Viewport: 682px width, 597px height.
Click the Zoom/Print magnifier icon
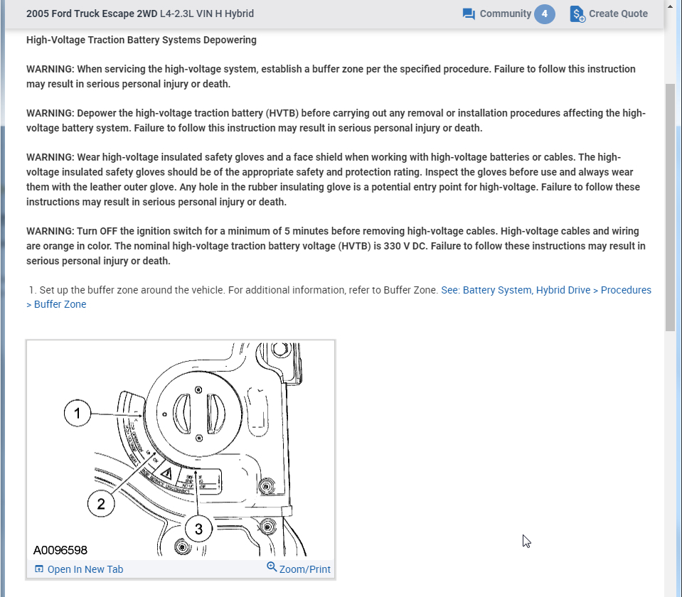(272, 567)
